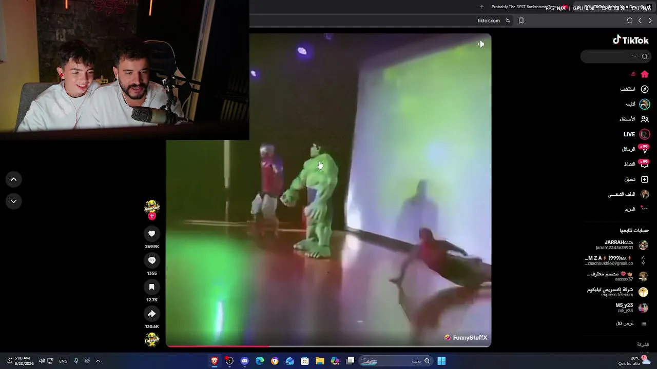657x369 pixels.
Task: Expand the full followed accounts list
Action: coord(631,323)
